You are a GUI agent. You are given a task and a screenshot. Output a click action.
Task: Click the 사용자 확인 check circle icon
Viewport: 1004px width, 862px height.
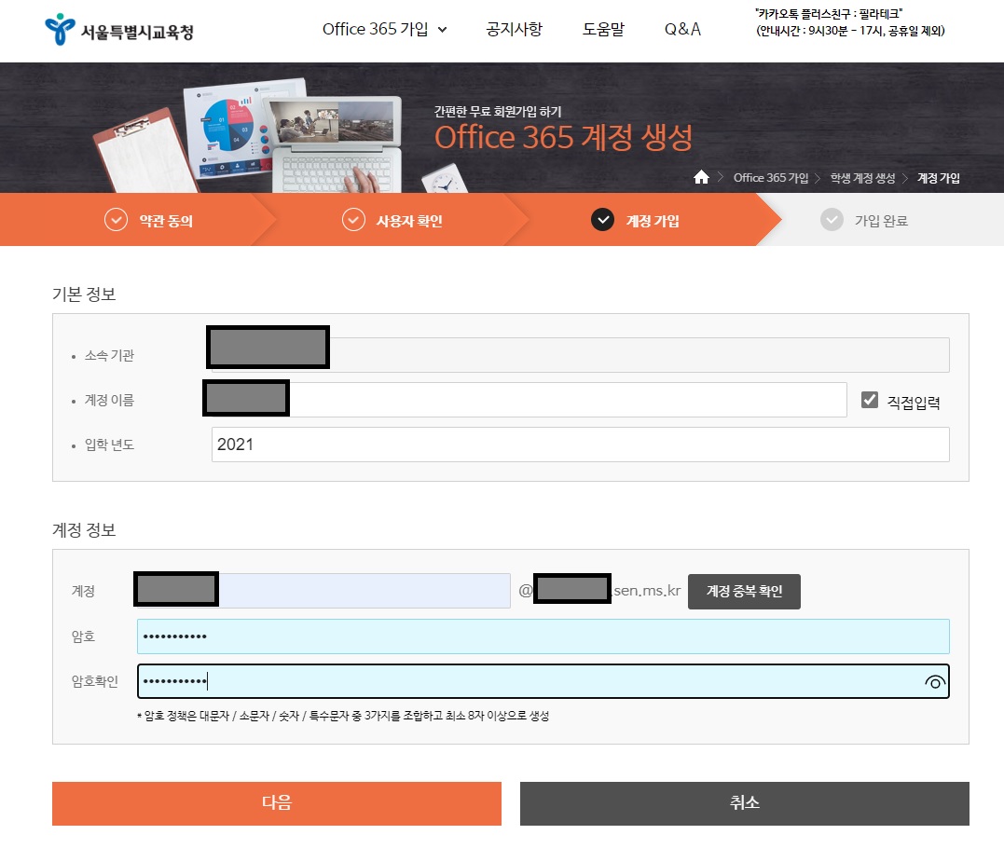click(353, 220)
